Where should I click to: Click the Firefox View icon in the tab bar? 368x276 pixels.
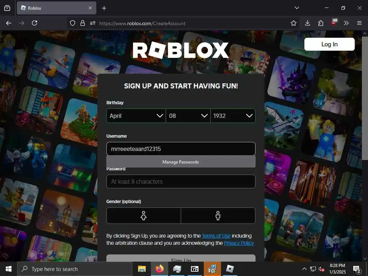click(x=7, y=8)
